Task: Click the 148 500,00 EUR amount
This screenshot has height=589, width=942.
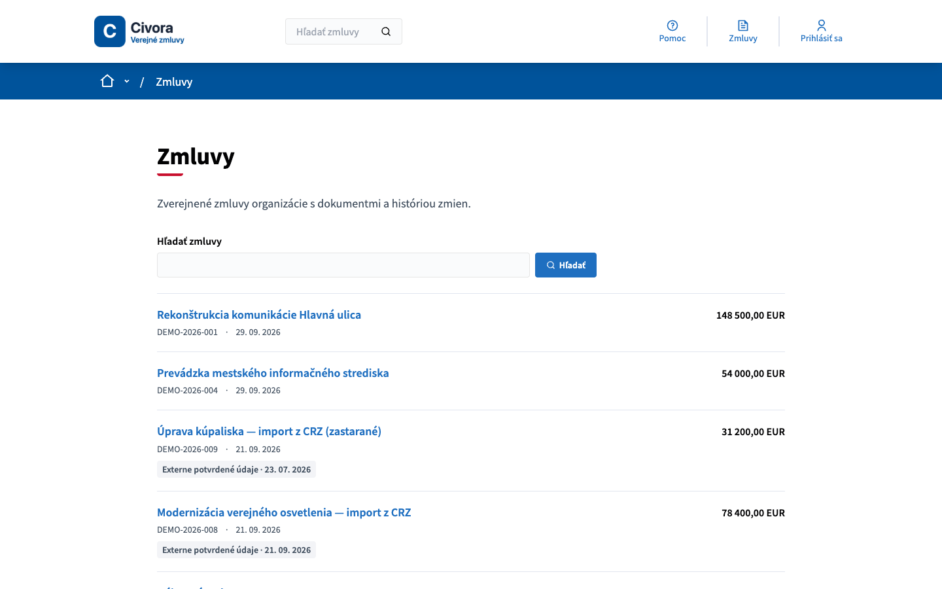Action: pyautogui.click(x=750, y=315)
